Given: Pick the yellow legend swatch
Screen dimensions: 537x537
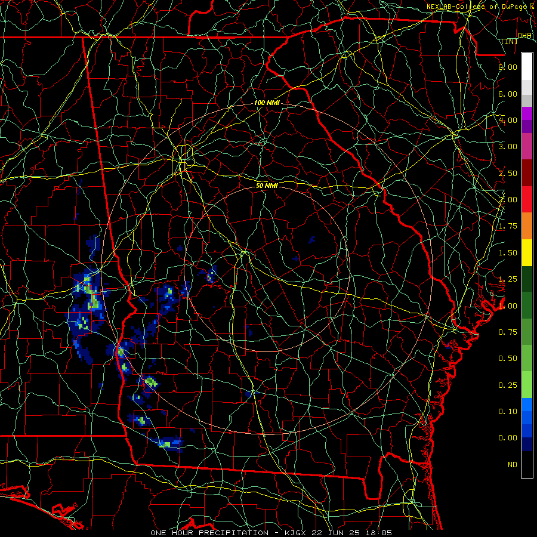Looking at the screenshot, I should [527, 252].
